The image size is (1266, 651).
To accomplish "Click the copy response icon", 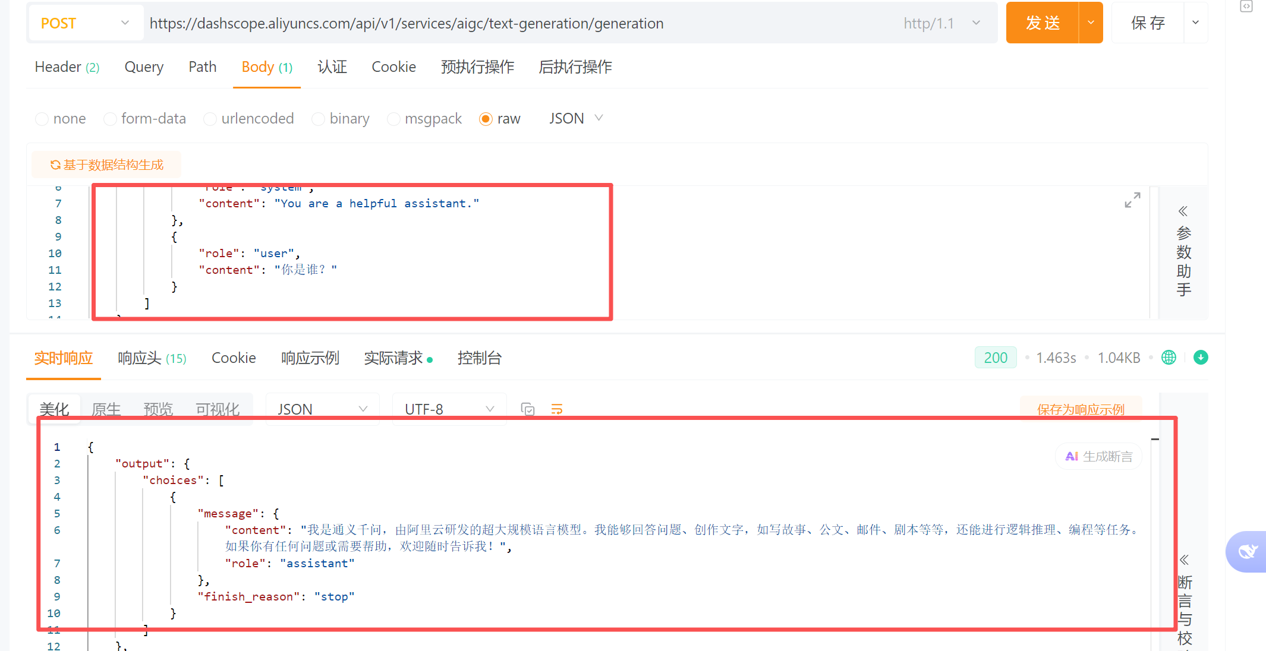I will [527, 409].
